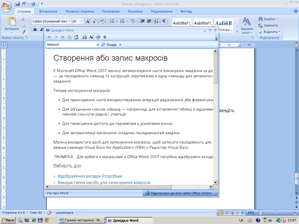Go forward in the Help window
299x224 pixels.
pos(56,37)
